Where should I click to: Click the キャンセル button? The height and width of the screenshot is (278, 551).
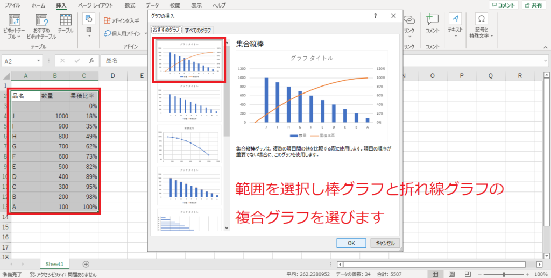click(385, 243)
